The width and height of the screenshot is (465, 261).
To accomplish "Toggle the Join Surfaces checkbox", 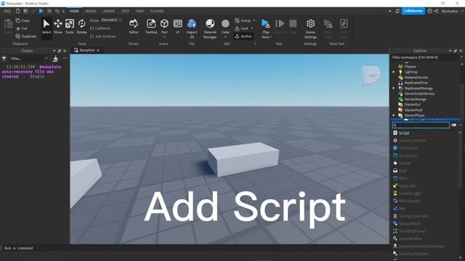I will pyautogui.click(x=92, y=36).
